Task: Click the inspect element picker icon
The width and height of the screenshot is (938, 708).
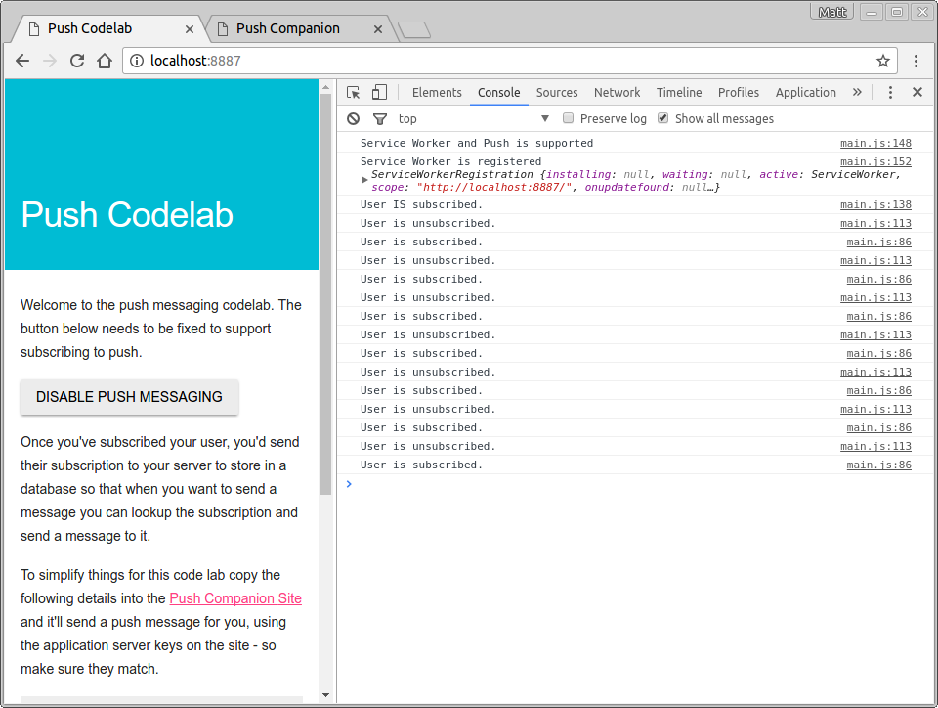Action: (x=353, y=92)
